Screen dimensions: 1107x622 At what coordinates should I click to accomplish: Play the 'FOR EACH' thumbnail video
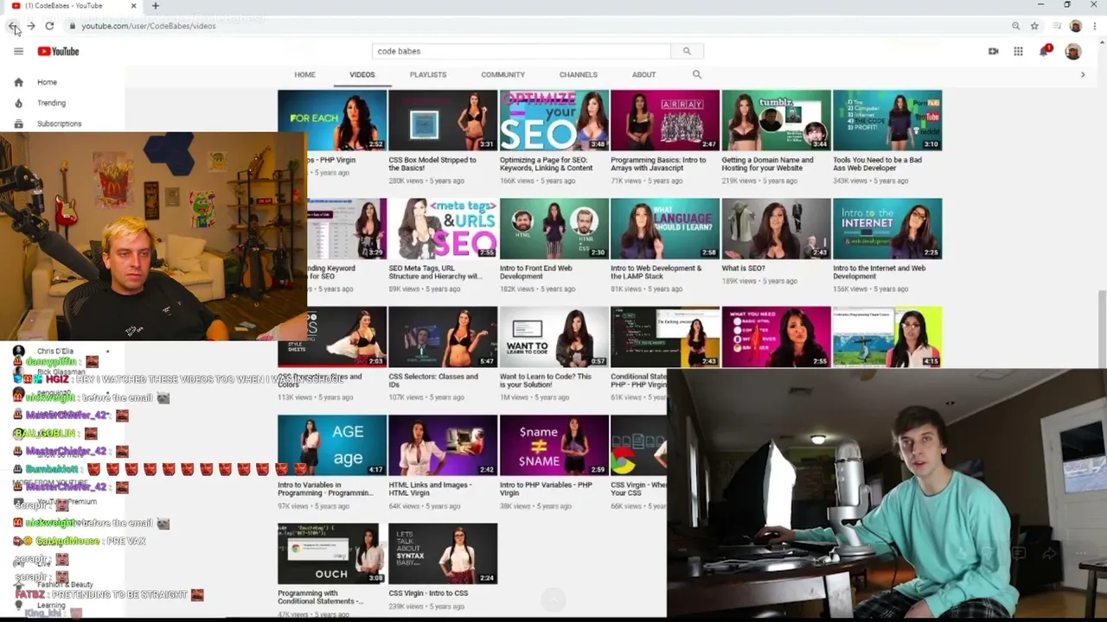pyautogui.click(x=332, y=120)
